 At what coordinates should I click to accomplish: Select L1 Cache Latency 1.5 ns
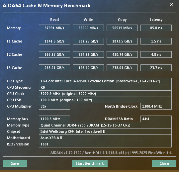(156, 41)
